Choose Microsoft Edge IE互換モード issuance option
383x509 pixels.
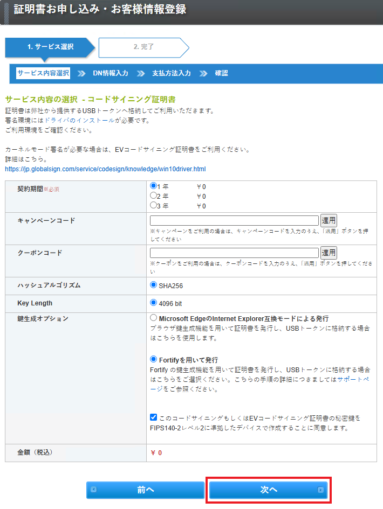pos(154,318)
